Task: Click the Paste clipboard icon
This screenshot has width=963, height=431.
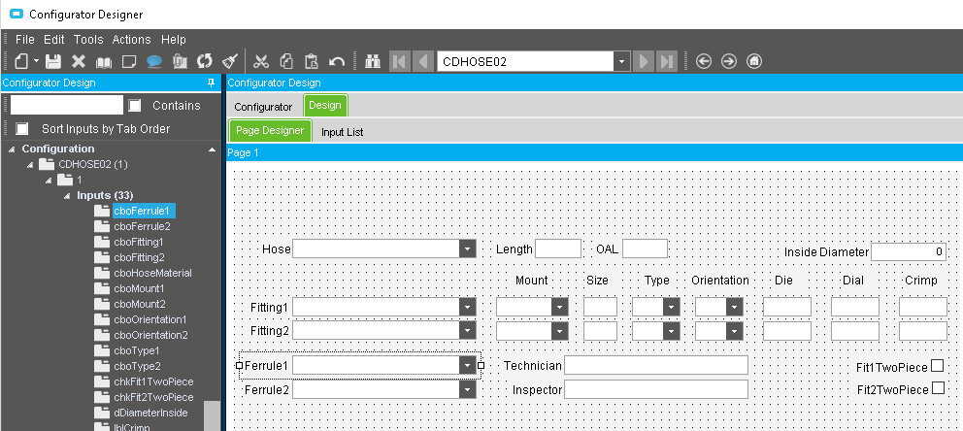Action: pos(312,61)
